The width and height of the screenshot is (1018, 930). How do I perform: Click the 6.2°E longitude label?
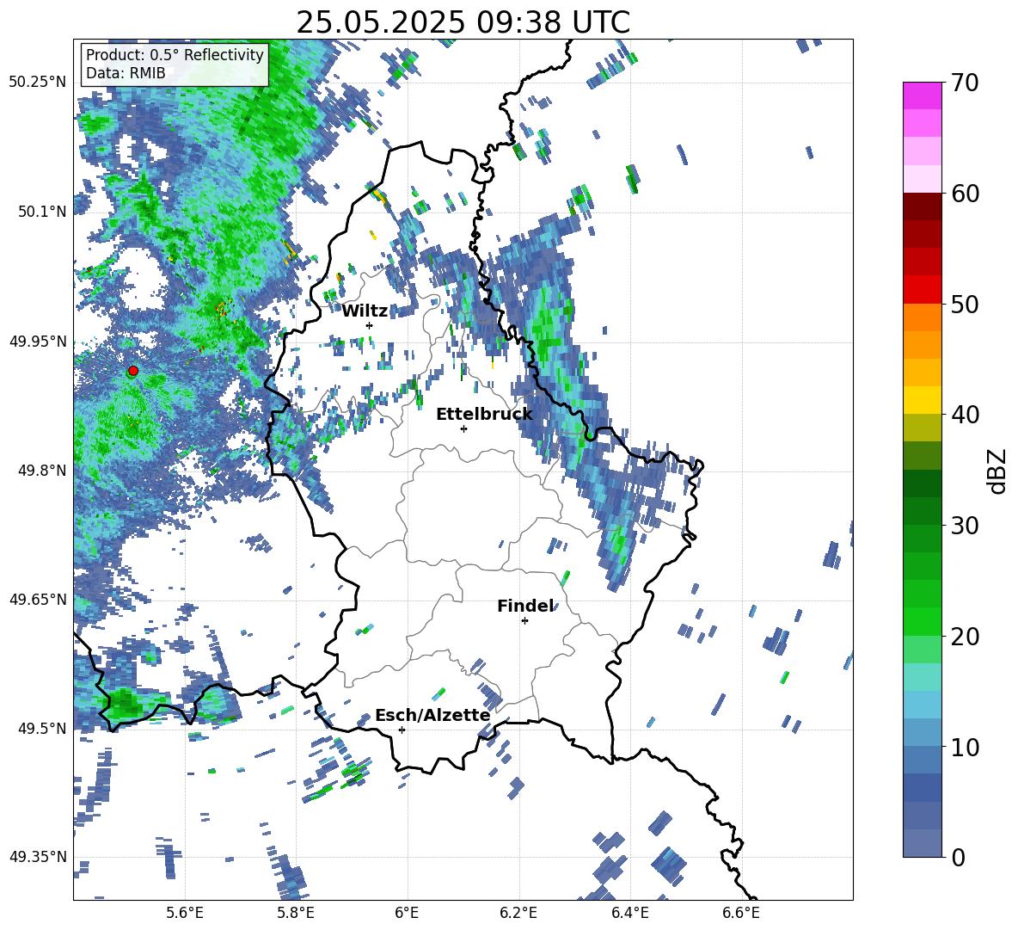click(x=518, y=913)
